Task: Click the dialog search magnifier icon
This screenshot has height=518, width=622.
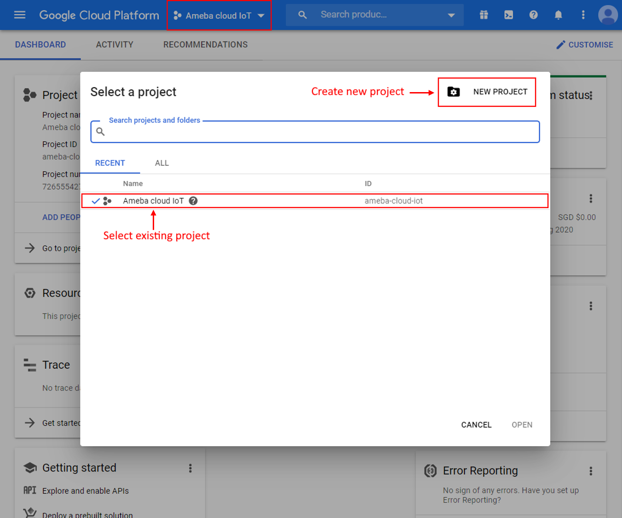Action: [100, 132]
